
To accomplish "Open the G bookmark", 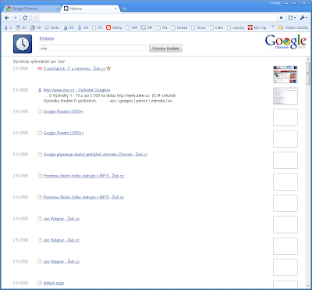I will pyautogui.click(x=9, y=27).
